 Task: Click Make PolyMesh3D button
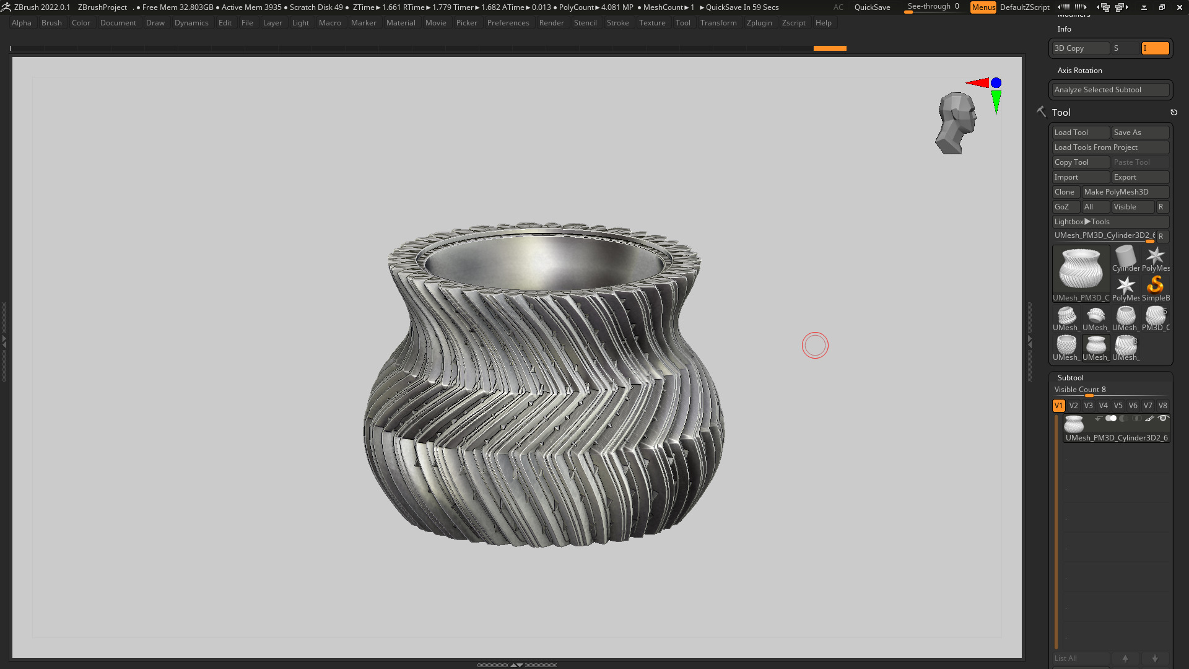tap(1125, 192)
